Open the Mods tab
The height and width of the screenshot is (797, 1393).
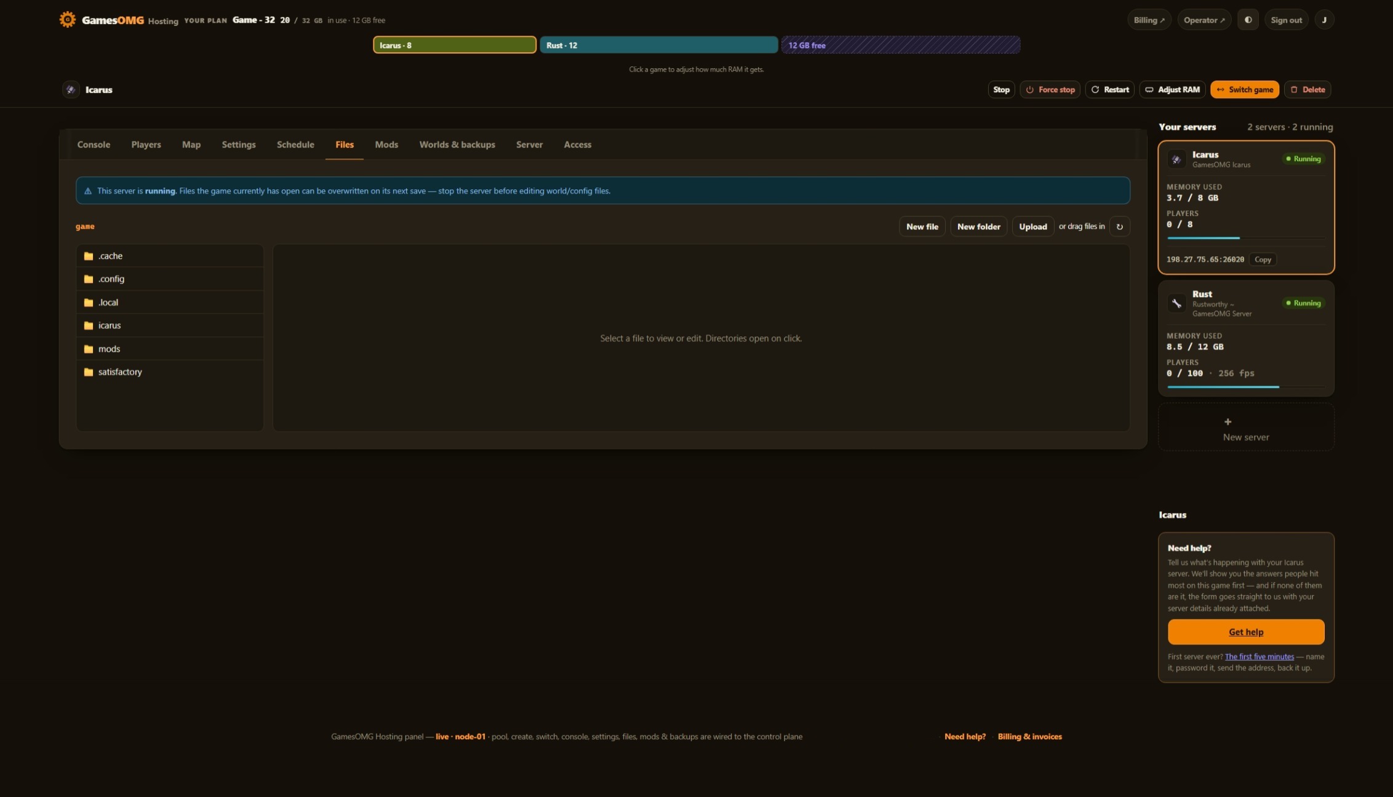click(x=386, y=145)
